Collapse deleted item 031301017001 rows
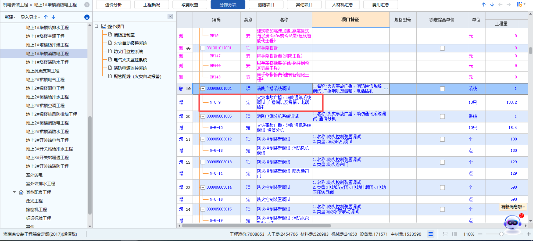 coord(203,48)
